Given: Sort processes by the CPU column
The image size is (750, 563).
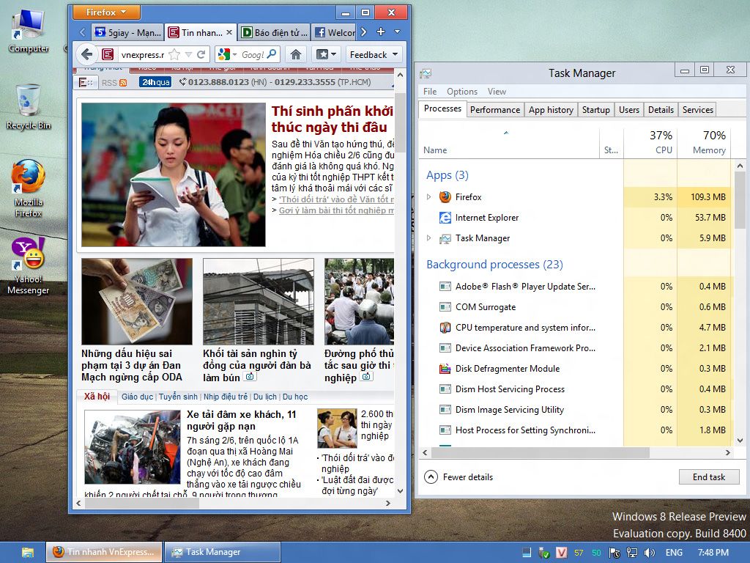Looking at the screenshot, I should pyautogui.click(x=650, y=142).
